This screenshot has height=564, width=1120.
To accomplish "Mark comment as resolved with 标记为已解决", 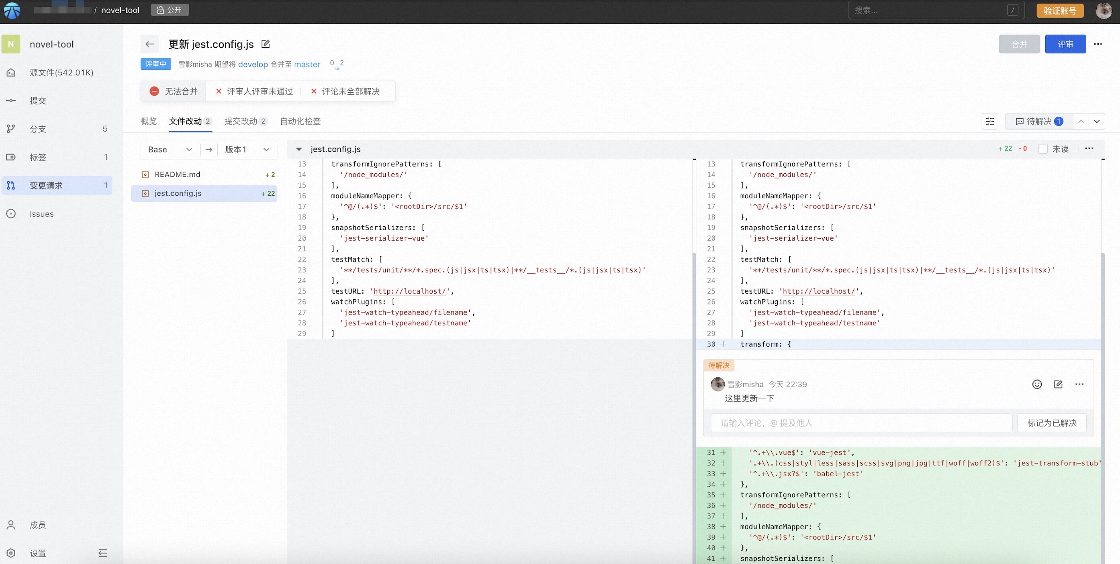I will point(1052,423).
